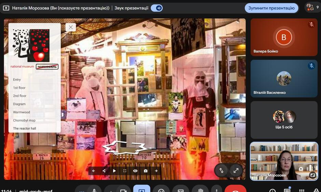
Task: Open the Ще 5 осіб participants tile
Action: [x=284, y=120]
